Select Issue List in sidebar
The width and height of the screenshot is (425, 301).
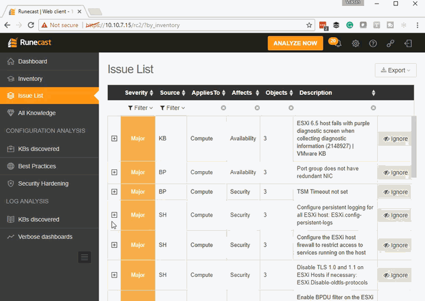pos(50,96)
